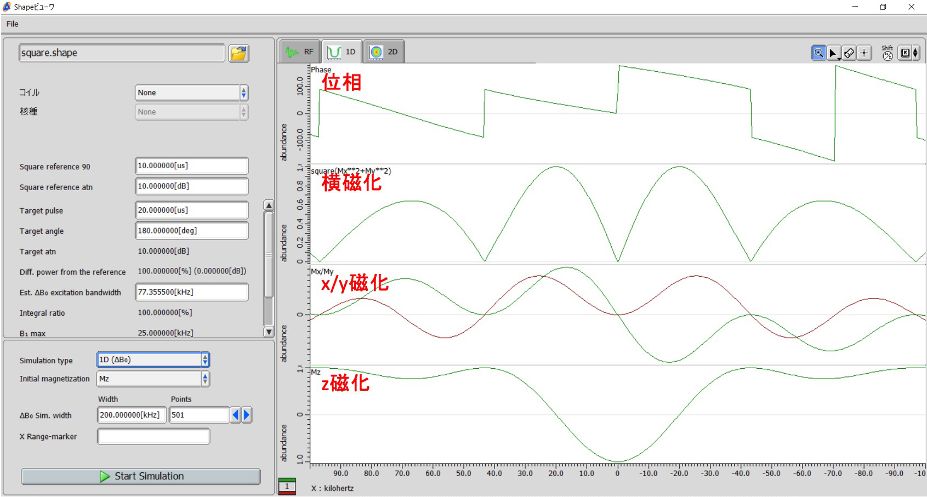
Task: Open the Initial magnetization dropdown
Action: pyautogui.click(x=153, y=379)
